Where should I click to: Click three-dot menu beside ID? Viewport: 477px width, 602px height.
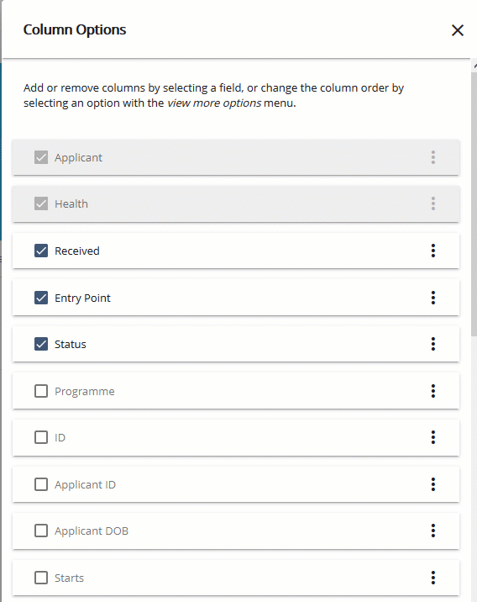point(432,437)
